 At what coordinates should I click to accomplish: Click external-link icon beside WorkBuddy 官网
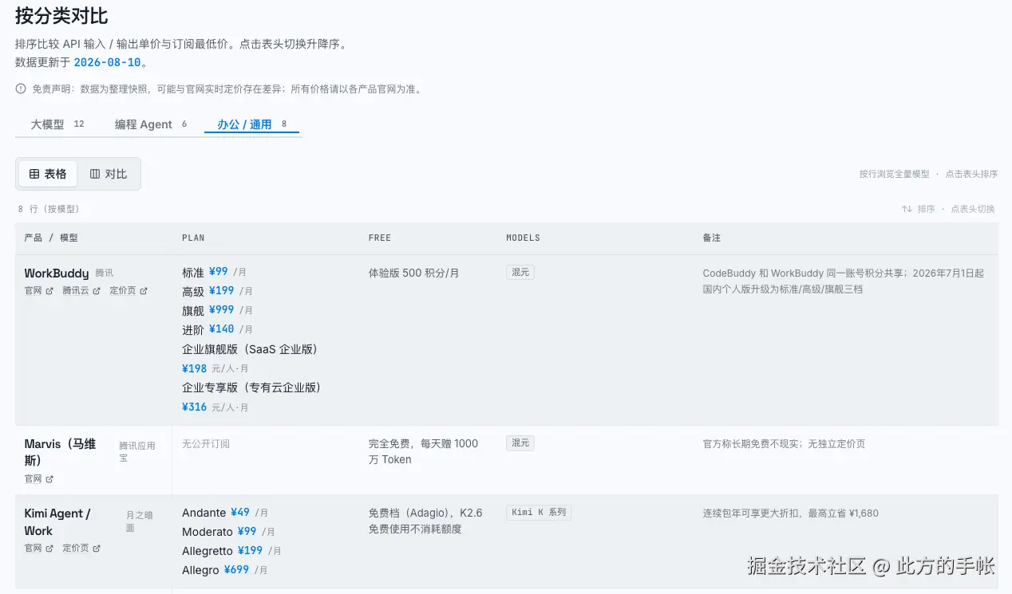(x=49, y=291)
